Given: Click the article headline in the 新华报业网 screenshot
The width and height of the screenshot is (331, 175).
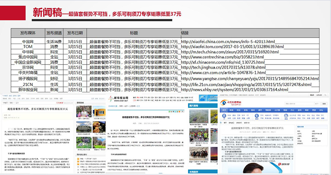Looking at the screenshot, I should pos(146,117).
